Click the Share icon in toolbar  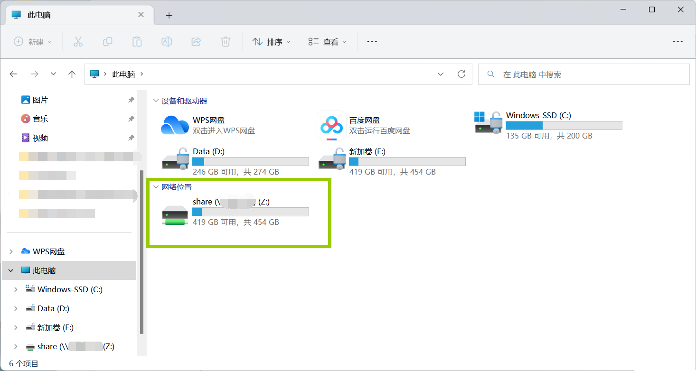tap(196, 42)
